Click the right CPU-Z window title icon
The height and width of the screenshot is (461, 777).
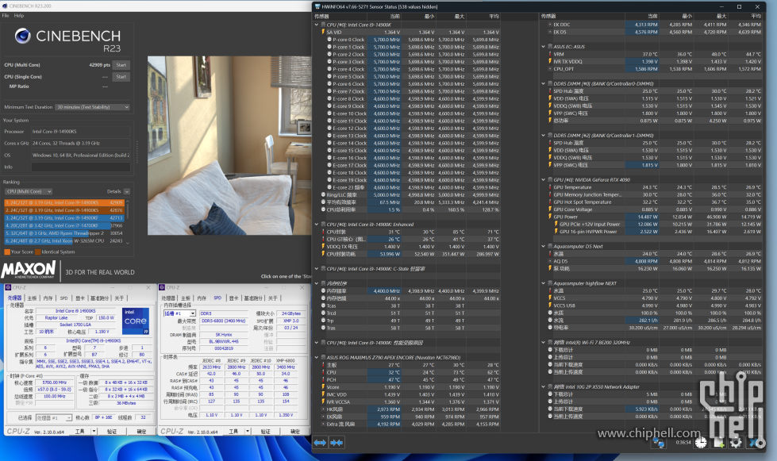click(x=162, y=287)
